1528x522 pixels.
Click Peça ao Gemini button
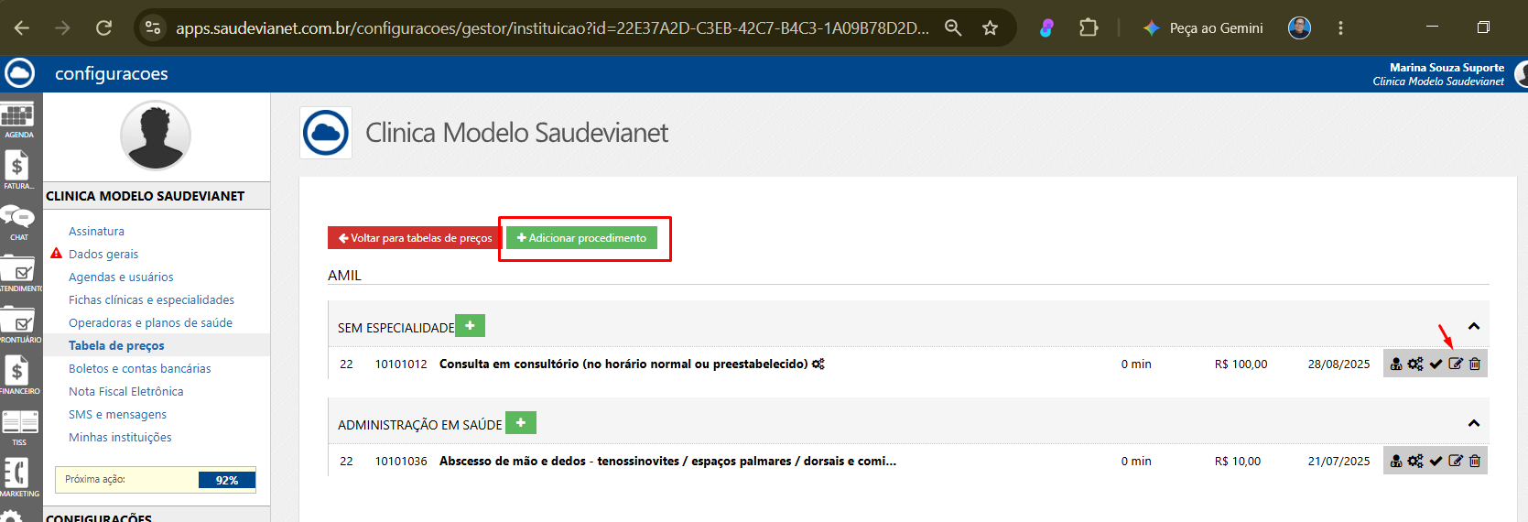[1203, 28]
